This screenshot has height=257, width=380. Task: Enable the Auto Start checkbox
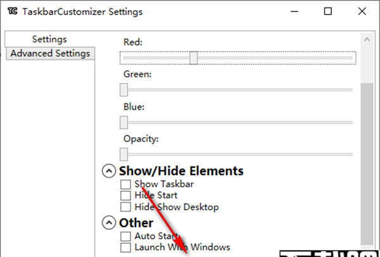(x=125, y=236)
